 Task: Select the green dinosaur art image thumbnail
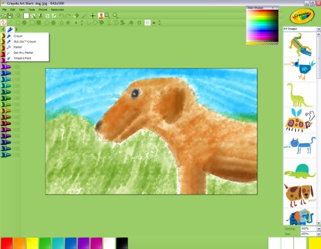pyautogui.click(x=300, y=94)
